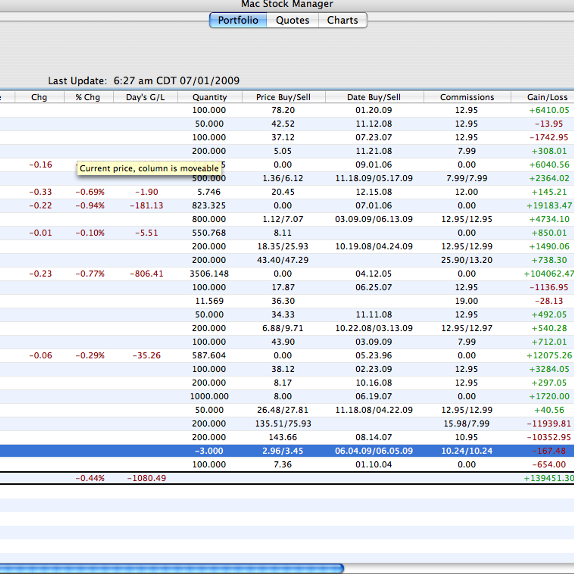This screenshot has width=574, height=574.
Task: Open the Charts tab
Action: coord(343,20)
